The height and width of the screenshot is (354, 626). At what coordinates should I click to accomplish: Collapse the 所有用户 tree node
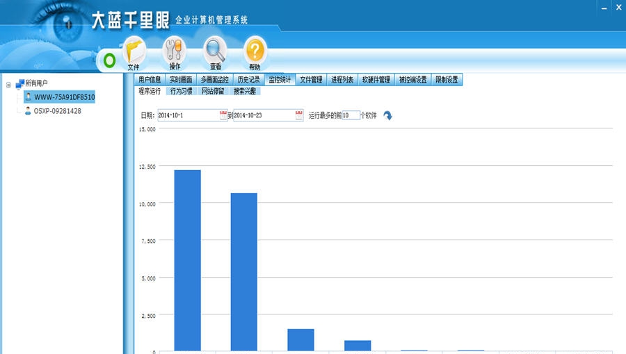(8, 85)
